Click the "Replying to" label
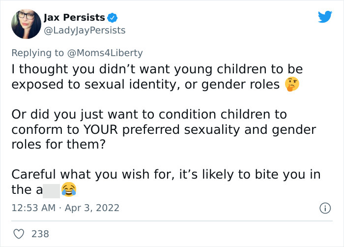 tap(38, 52)
